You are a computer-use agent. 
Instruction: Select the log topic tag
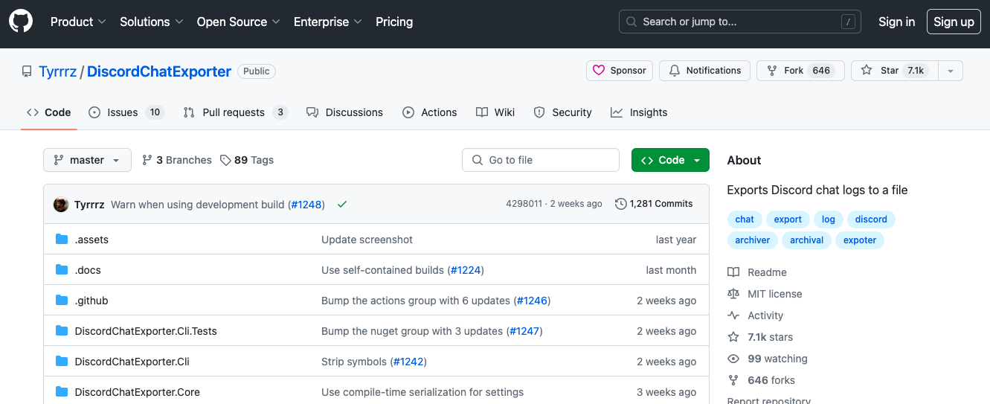pos(829,219)
